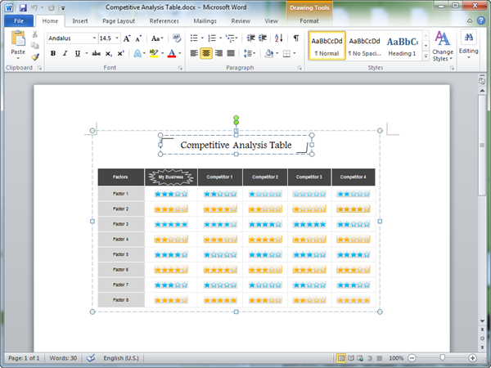Open the font size 14.5 dropdown
The height and width of the screenshot is (368, 491).
[117, 38]
